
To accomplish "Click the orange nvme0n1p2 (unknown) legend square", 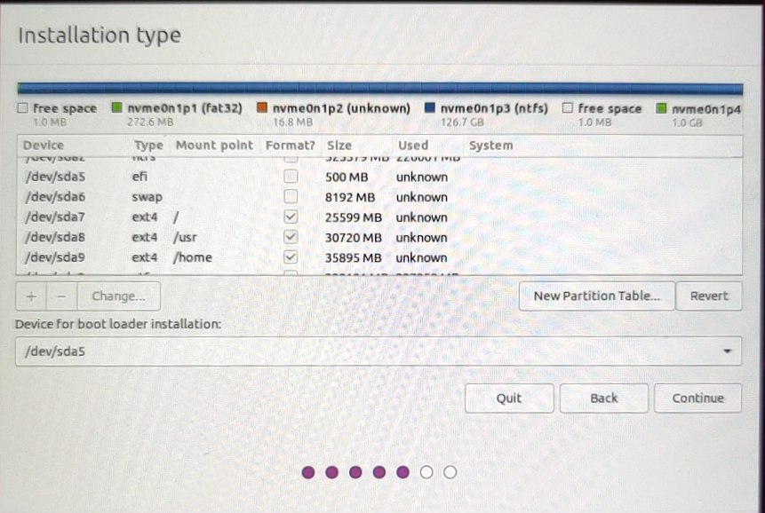I will (x=262, y=107).
